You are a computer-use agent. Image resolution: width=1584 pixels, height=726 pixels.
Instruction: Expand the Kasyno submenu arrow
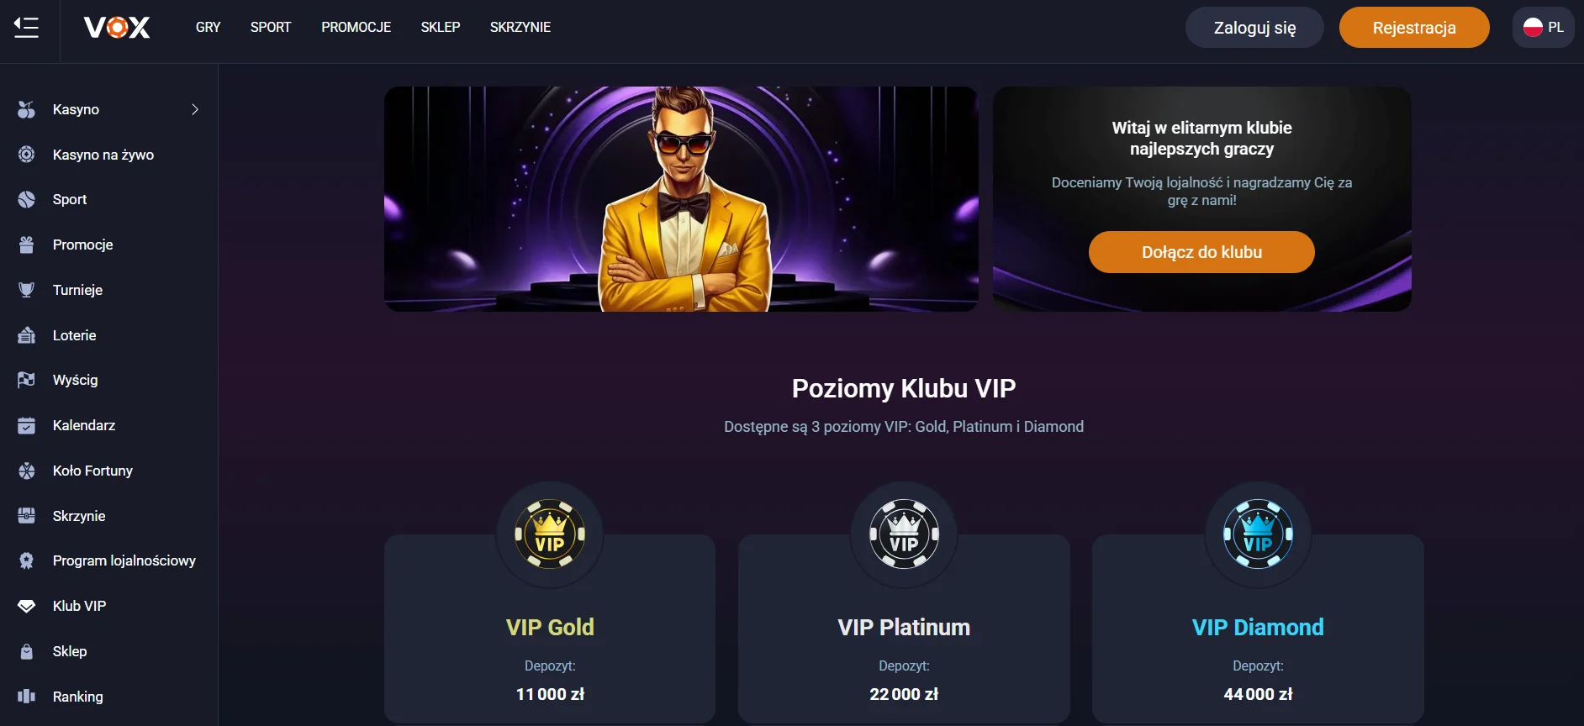[195, 109]
